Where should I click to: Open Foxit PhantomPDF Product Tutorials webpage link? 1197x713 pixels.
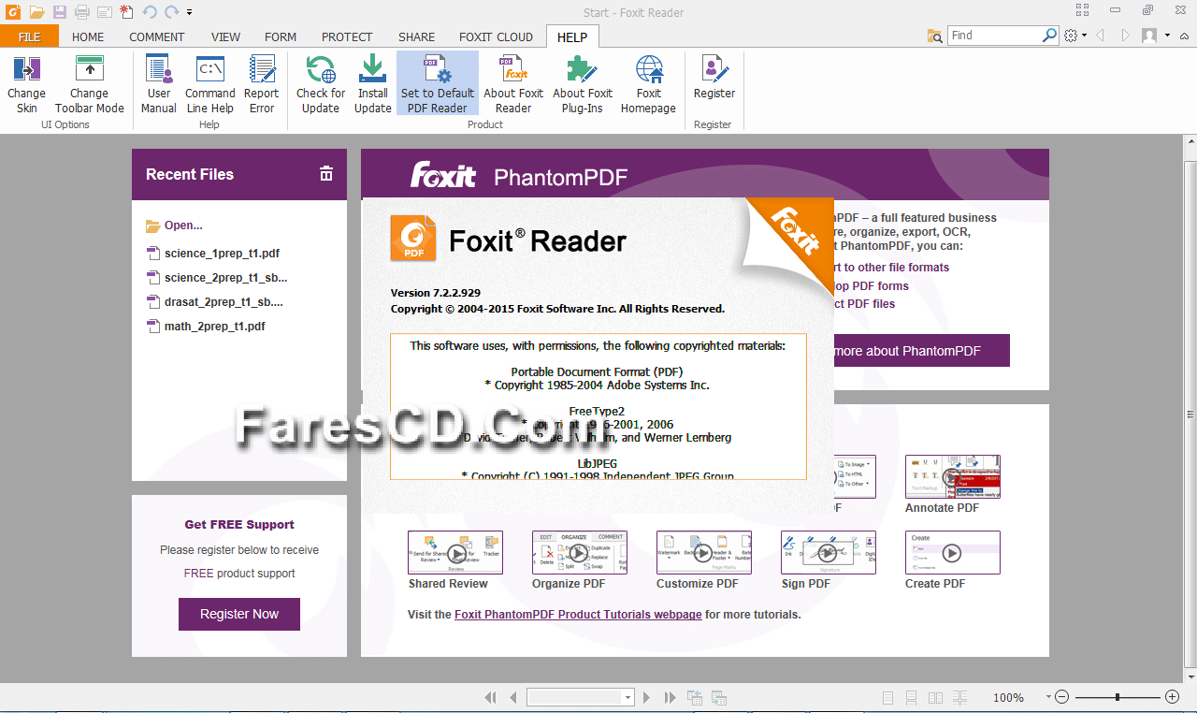(578, 615)
